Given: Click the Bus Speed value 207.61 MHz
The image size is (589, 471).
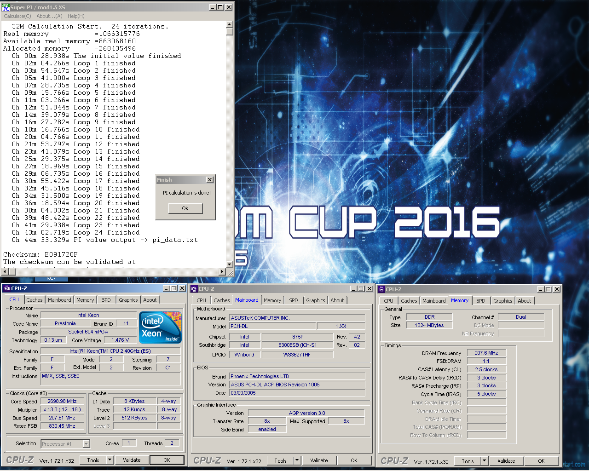Looking at the screenshot, I should pos(62,418).
